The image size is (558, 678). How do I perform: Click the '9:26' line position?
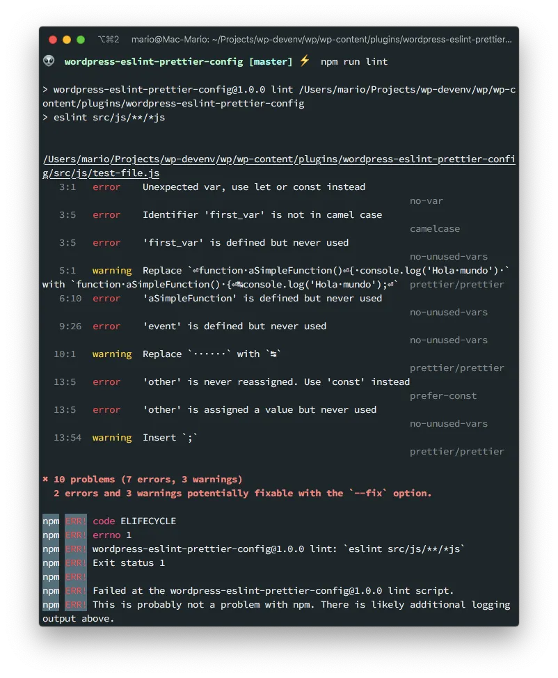(x=70, y=326)
